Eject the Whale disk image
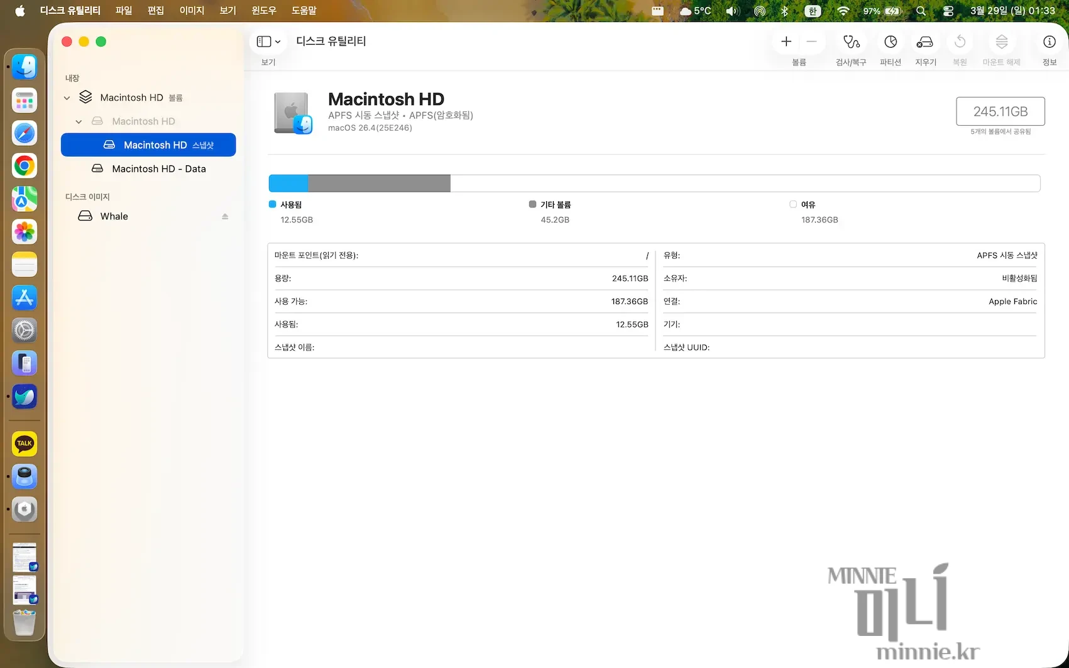Screen dimensions: 1069x668 225,216
